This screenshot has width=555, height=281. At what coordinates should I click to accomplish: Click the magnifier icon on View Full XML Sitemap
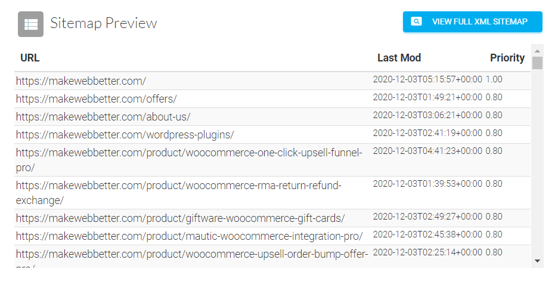tap(416, 21)
